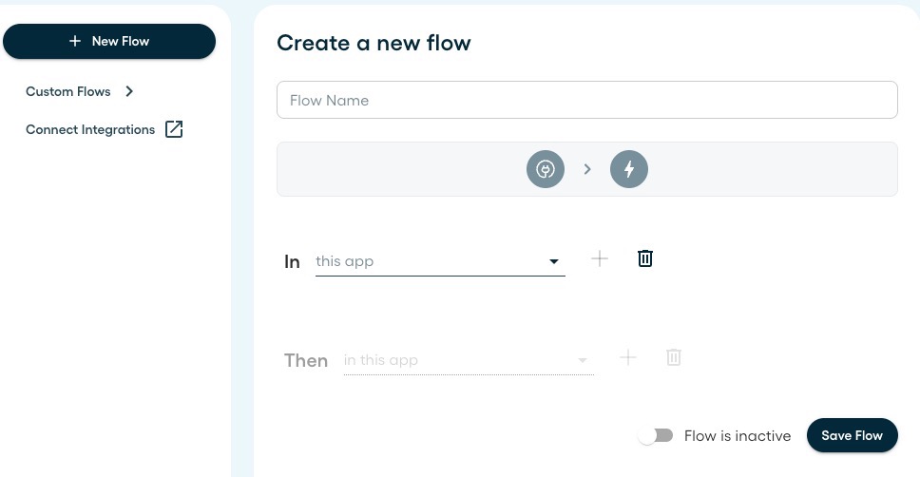Delete the In trigger with trash icon
The height and width of the screenshot is (477, 920).
click(644, 258)
